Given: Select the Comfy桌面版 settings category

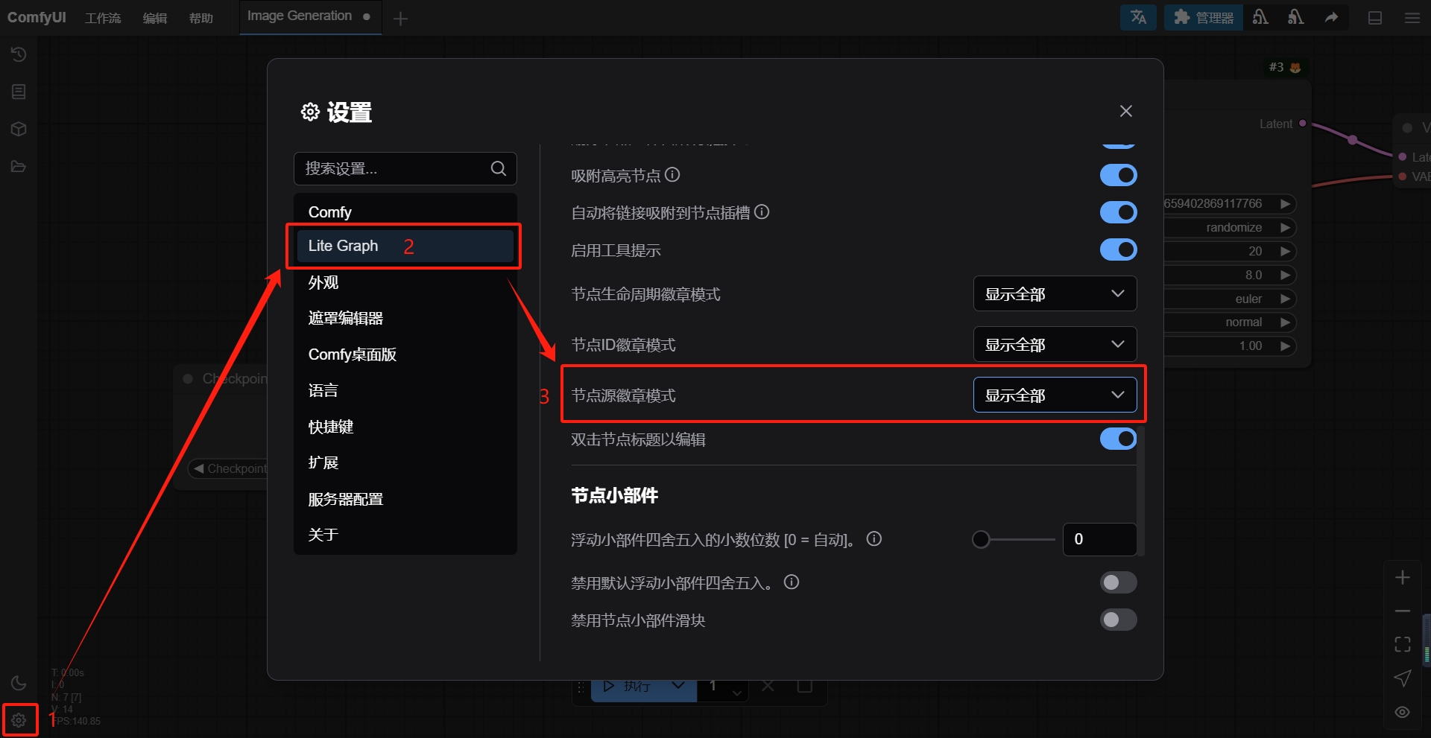Looking at the screenshot, I should 405,354.
